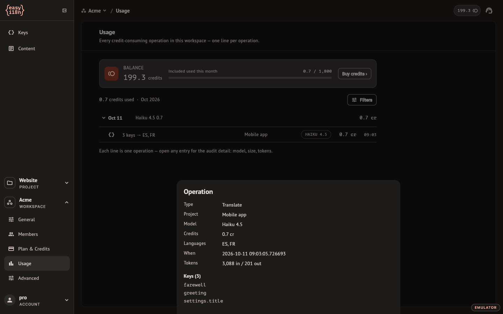Click the easy i18n logo
The height and width of the screenshot is (314, 503).
pos(15,10)
